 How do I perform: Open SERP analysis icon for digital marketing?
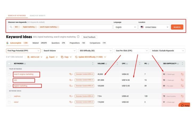pyautogui.click(x=71, y=86)
